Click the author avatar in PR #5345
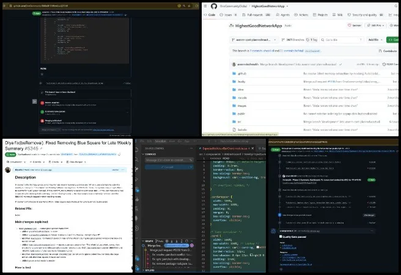Screen dimensions: 401x275 (8, 170)
